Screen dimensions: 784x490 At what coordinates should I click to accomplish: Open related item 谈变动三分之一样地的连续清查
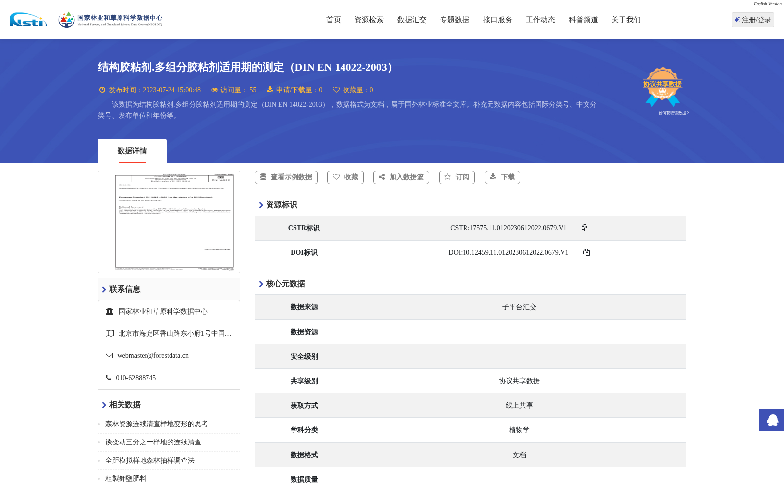(153, 442)
